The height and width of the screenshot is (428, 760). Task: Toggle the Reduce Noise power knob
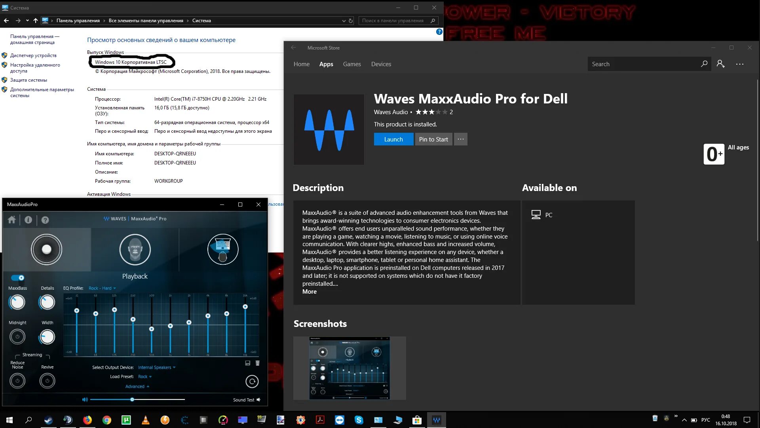17,381
